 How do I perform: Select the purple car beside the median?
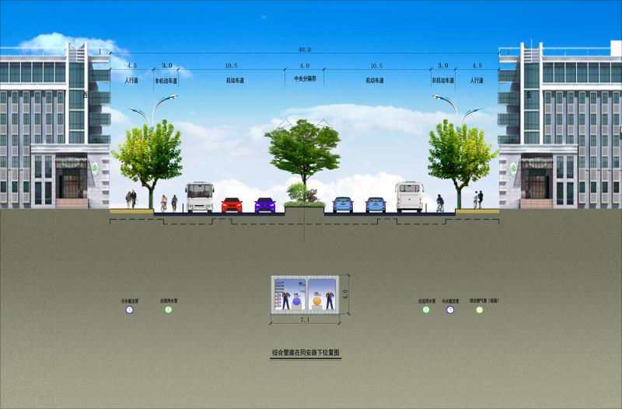(x=265, y=205)
